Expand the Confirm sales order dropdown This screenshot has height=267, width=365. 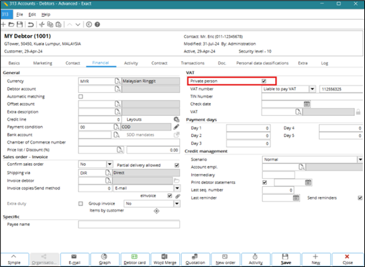[x=109, y=164]
